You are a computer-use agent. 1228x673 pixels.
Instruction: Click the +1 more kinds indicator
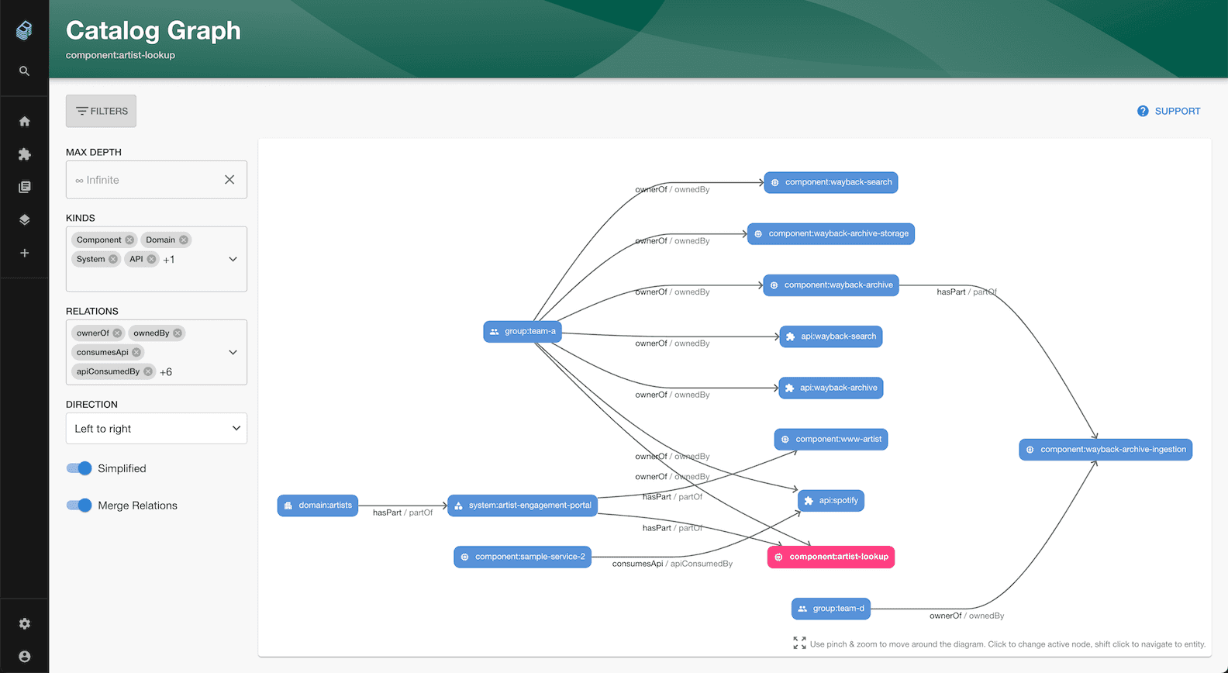[x=169, y=260]
